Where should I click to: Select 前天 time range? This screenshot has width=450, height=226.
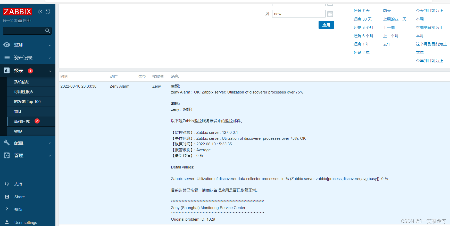(x=387, y=11)
